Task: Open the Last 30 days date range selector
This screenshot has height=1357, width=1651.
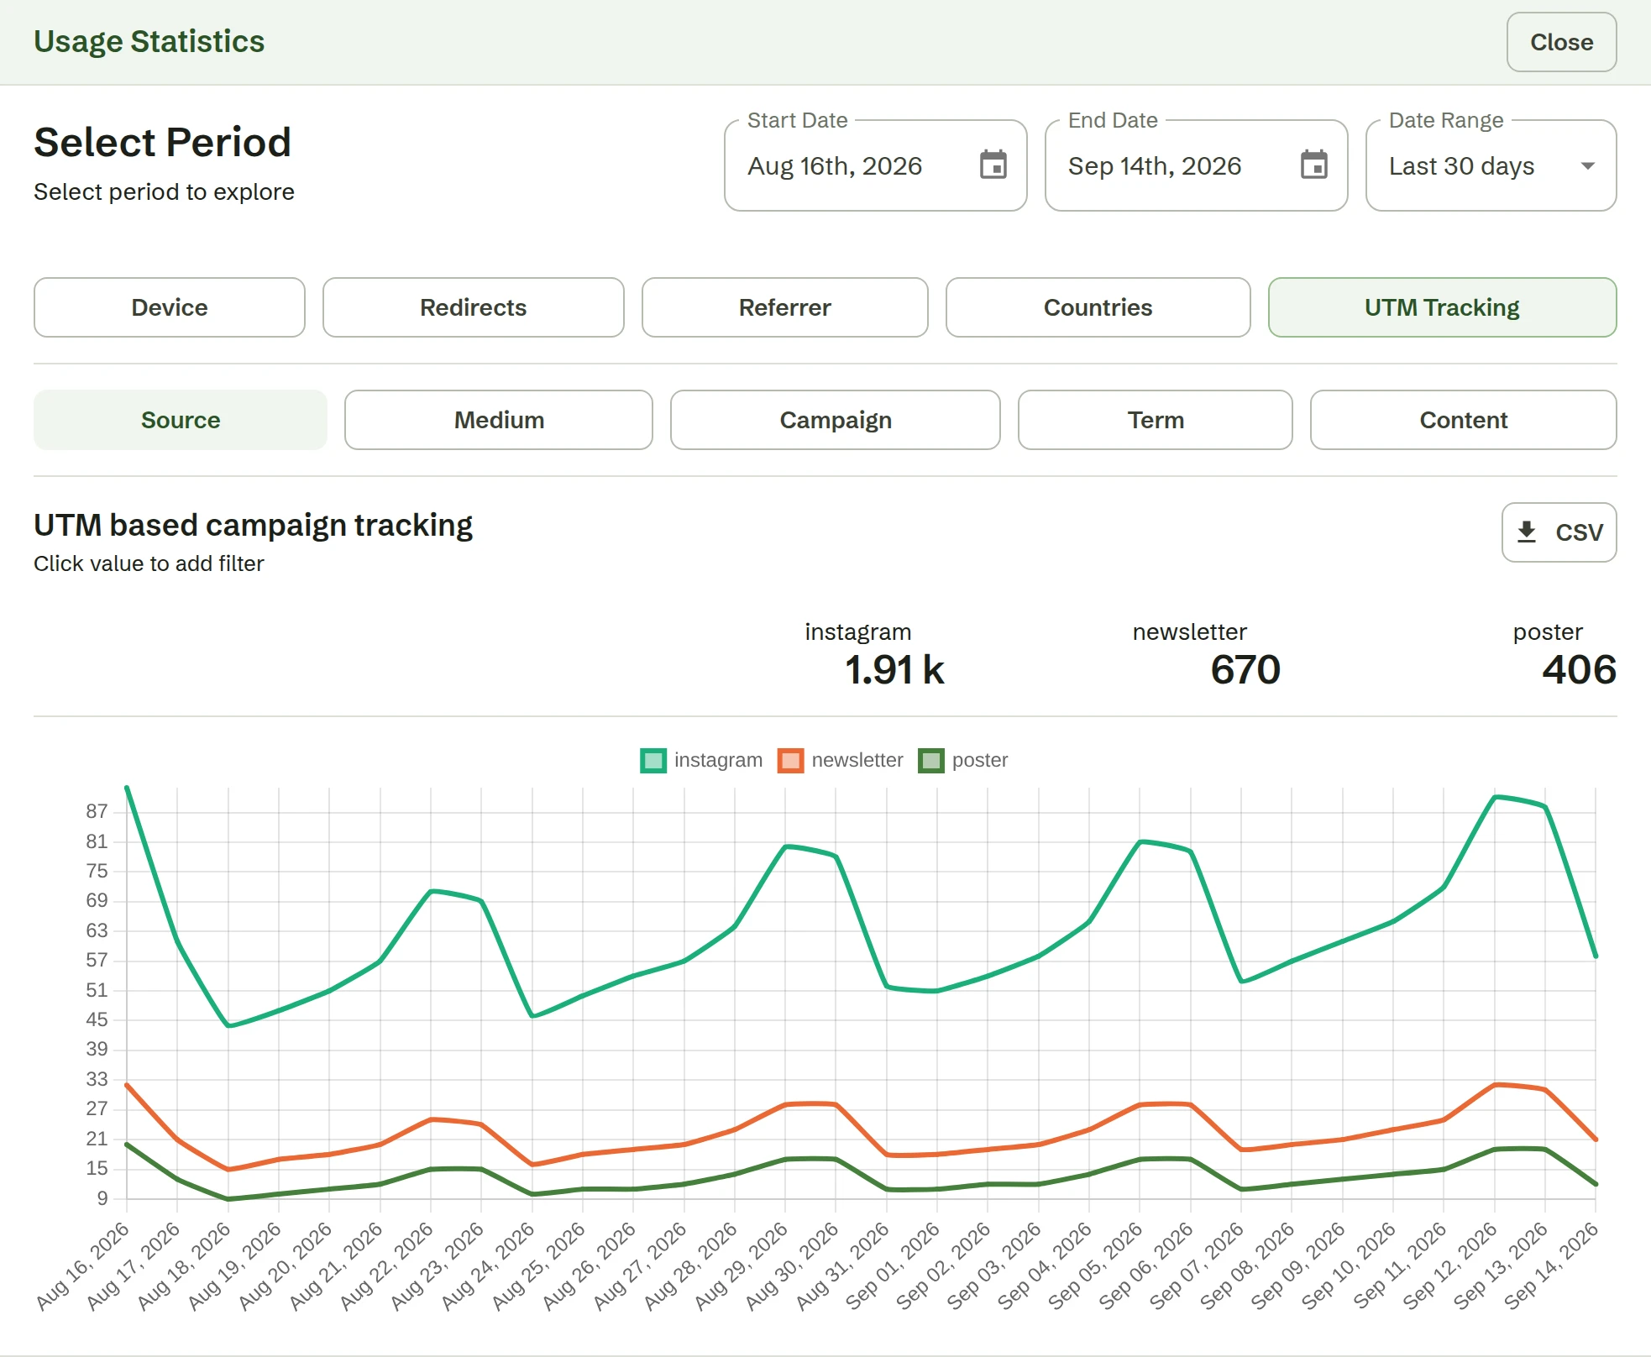Action: (x=1491, y=165)
